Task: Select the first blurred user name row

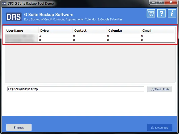Action: click(22, 36)
